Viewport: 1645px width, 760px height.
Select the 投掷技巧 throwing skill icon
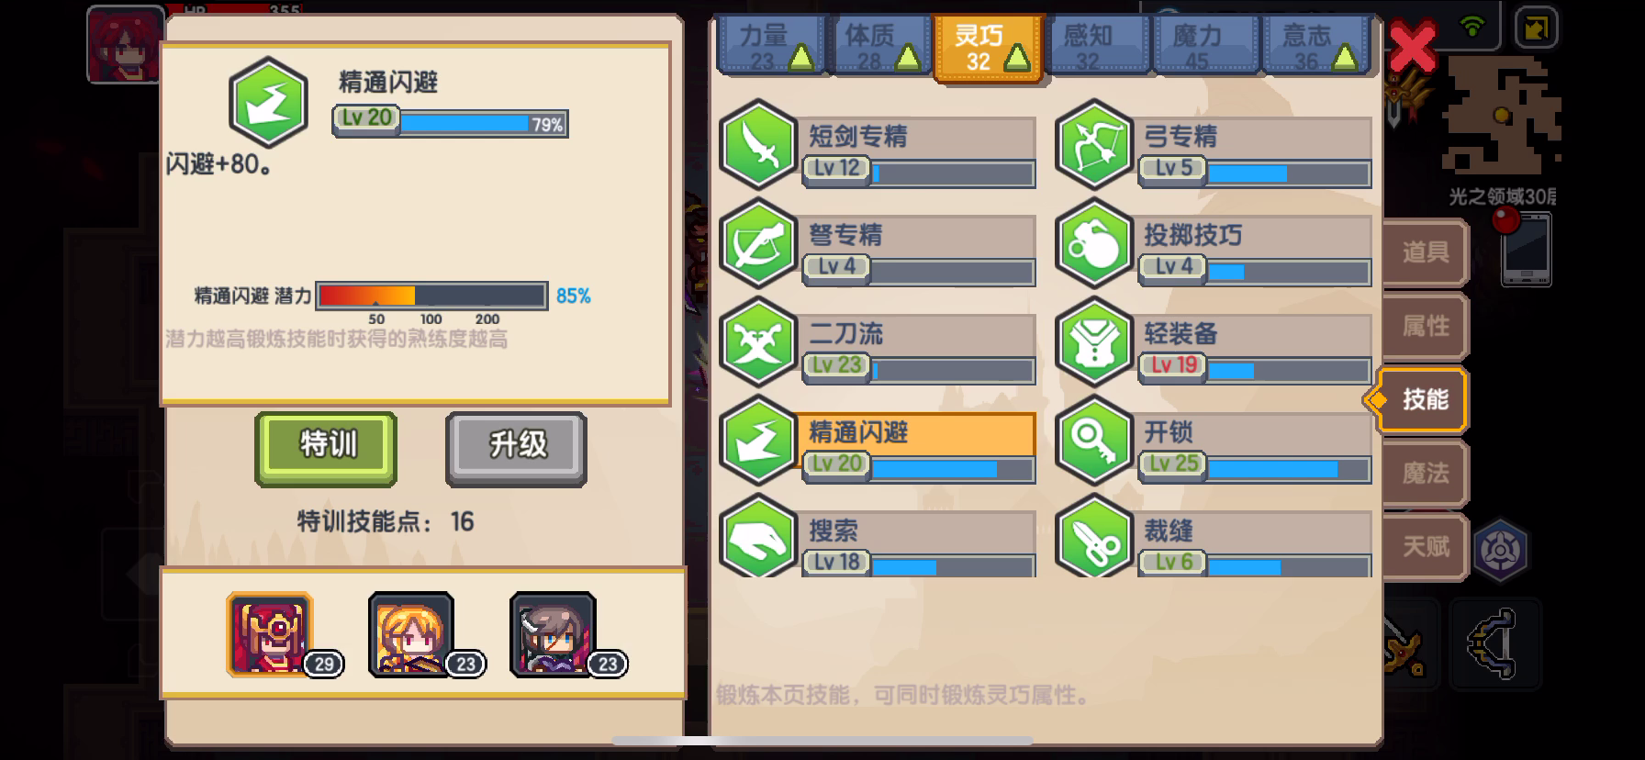click(x=1093, y=243)
